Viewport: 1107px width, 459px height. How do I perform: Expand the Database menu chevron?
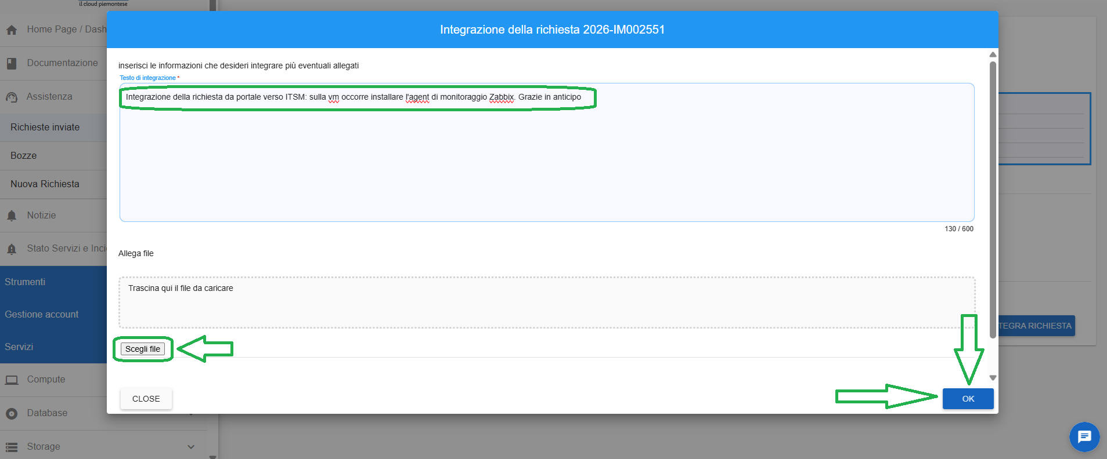pyautogui.click(x=191, y=413)
